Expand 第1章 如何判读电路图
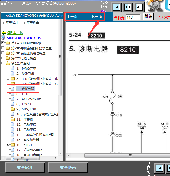The width and height of the screenshot is (170, 176). pos(3,43)
